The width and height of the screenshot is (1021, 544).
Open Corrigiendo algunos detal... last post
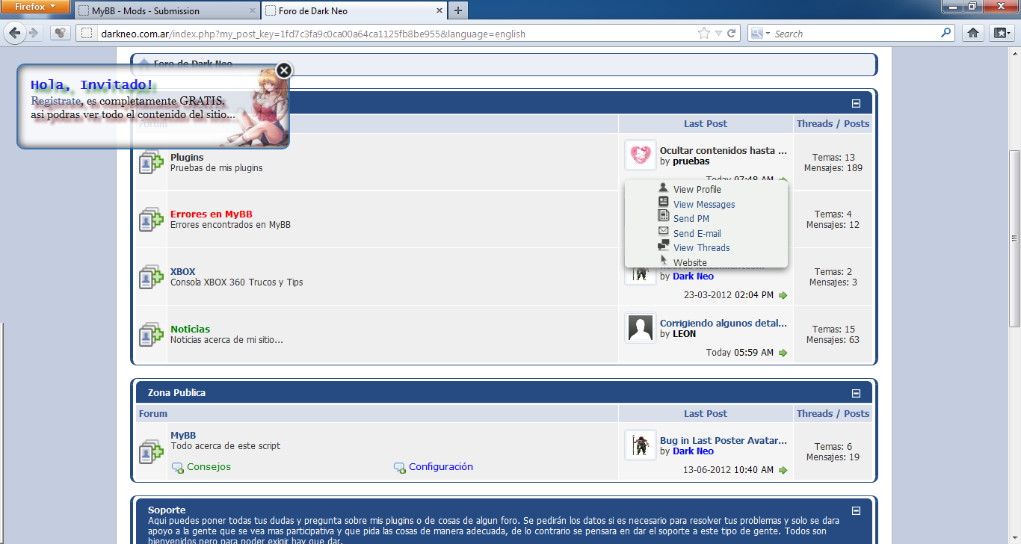point(724,324)
